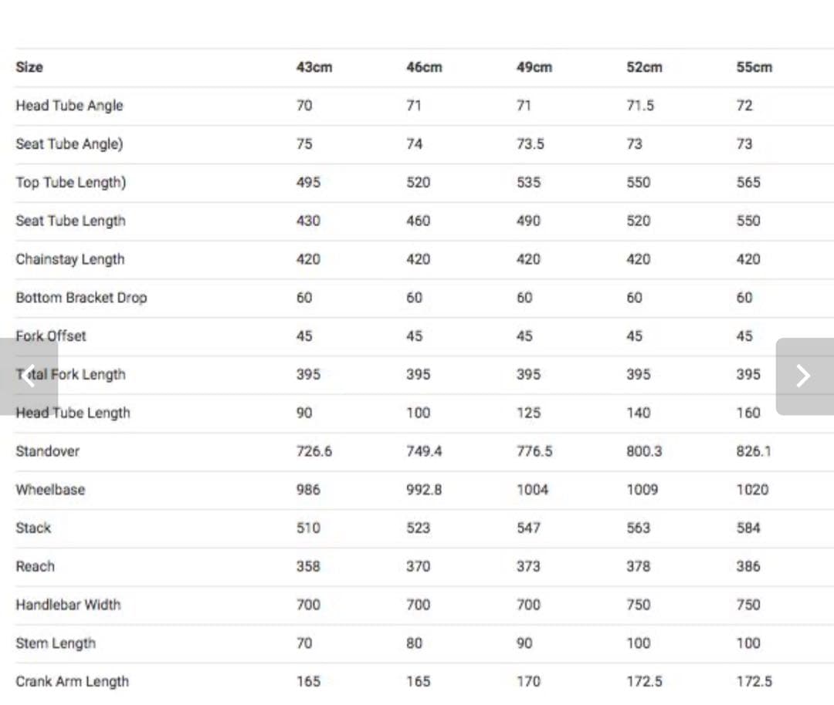The width and height of the screenshot is (834, 705).
Task: Click the Size header label
Action: point(29,67)
